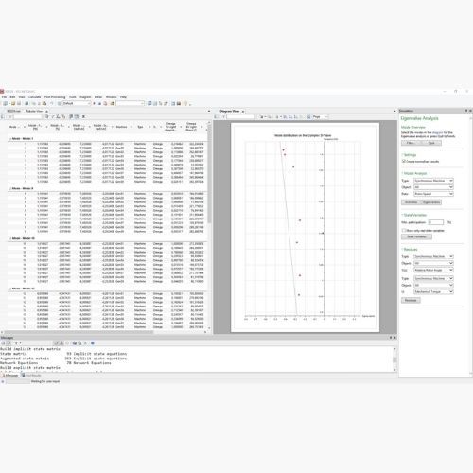473x473 pixels.
Task: Click the Quit button in Mode Overview
Action: [x=431, y=143]
